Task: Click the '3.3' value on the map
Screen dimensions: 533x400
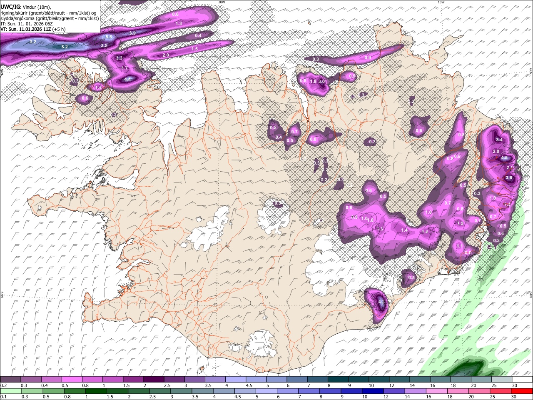Action: click(120, 58)
